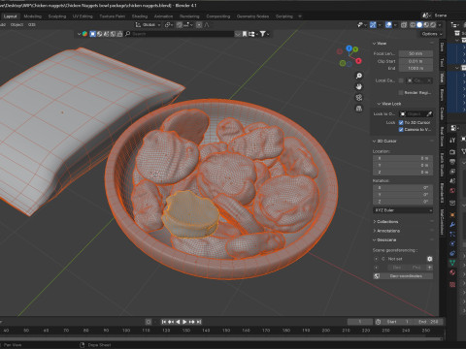Open the UV Editing workspace tab
This screenshot has height=349, width=466.
(83, 16)
